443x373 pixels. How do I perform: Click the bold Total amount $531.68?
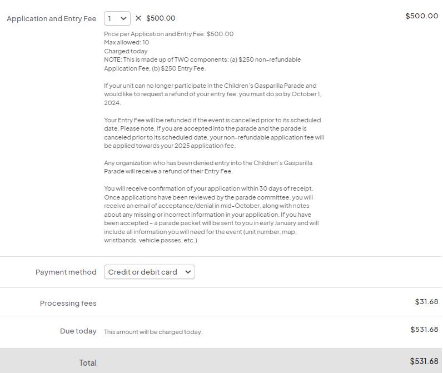coord(424,361)
